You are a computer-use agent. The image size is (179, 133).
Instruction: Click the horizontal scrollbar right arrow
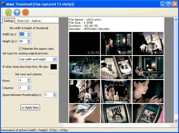click(x=171, y=125)
